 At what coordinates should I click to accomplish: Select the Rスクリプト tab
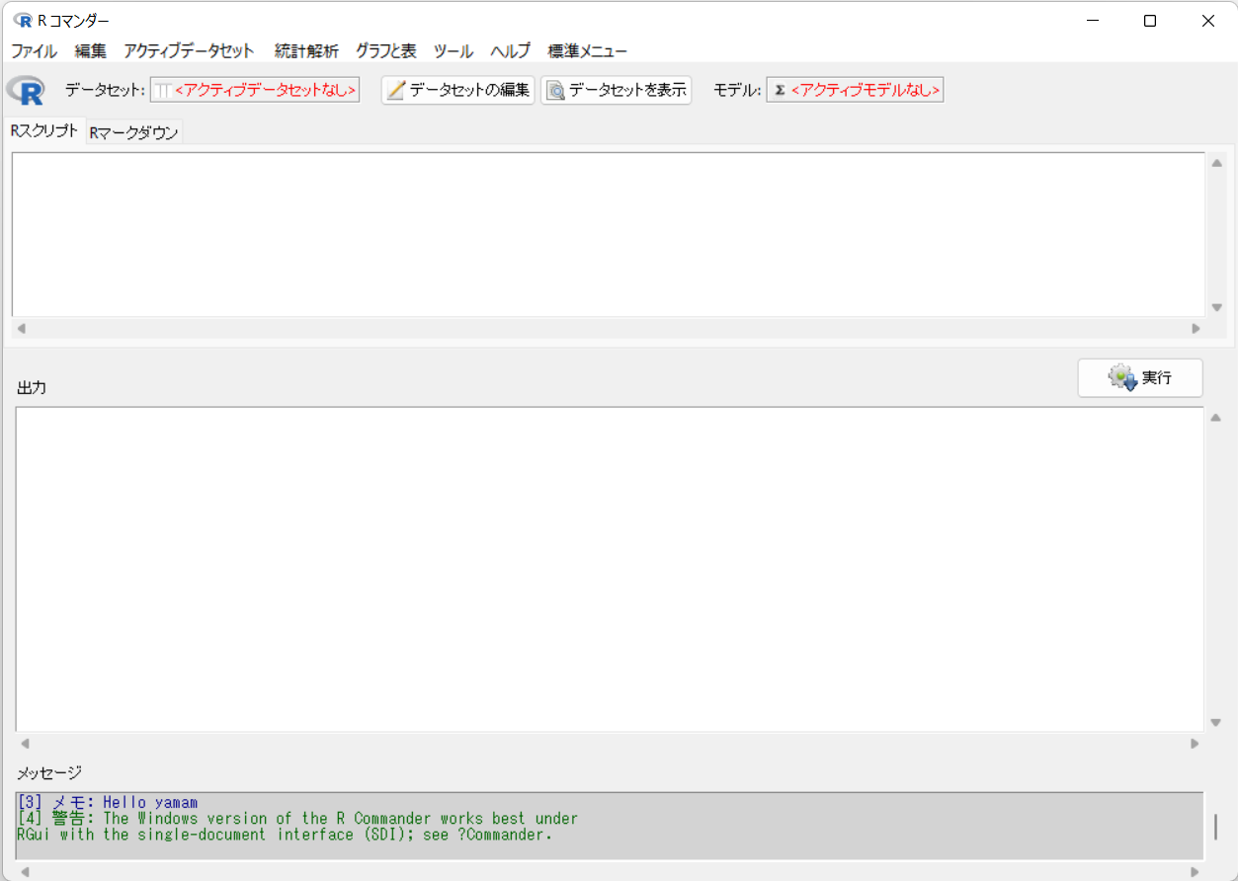click(x=44, y=131)
